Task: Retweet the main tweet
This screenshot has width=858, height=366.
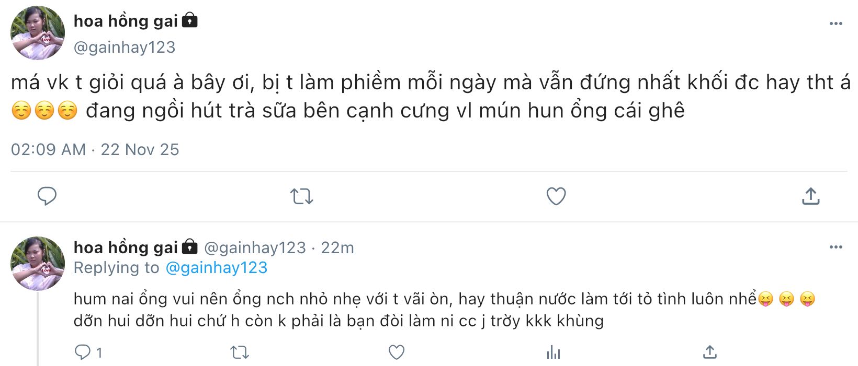Action: (x=301, y=196)
